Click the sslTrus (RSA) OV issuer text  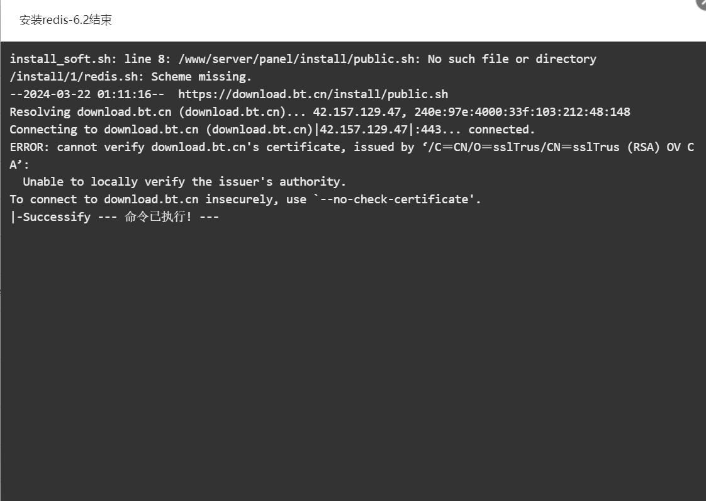(627, 147)
